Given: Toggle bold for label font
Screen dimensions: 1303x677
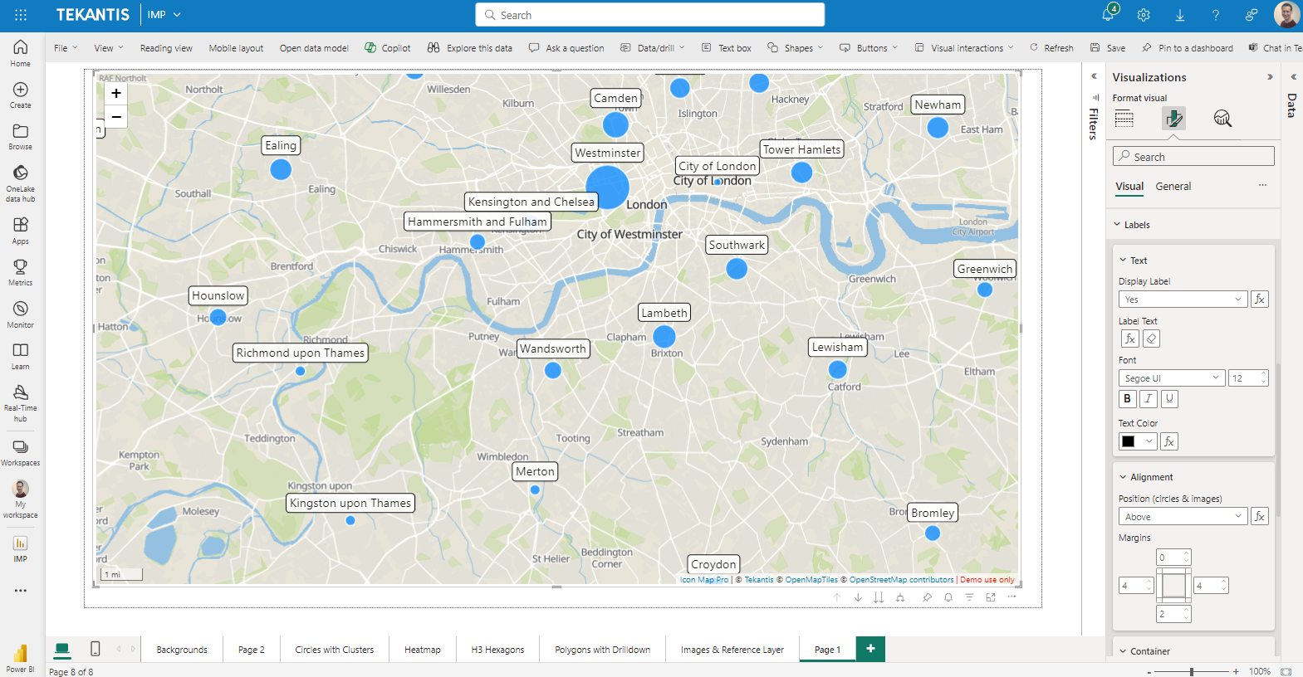Looking at the screenshot, I should 1127,399.
